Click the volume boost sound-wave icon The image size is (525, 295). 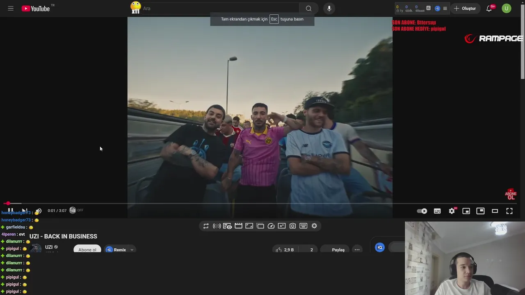click(x=217, y=226)
